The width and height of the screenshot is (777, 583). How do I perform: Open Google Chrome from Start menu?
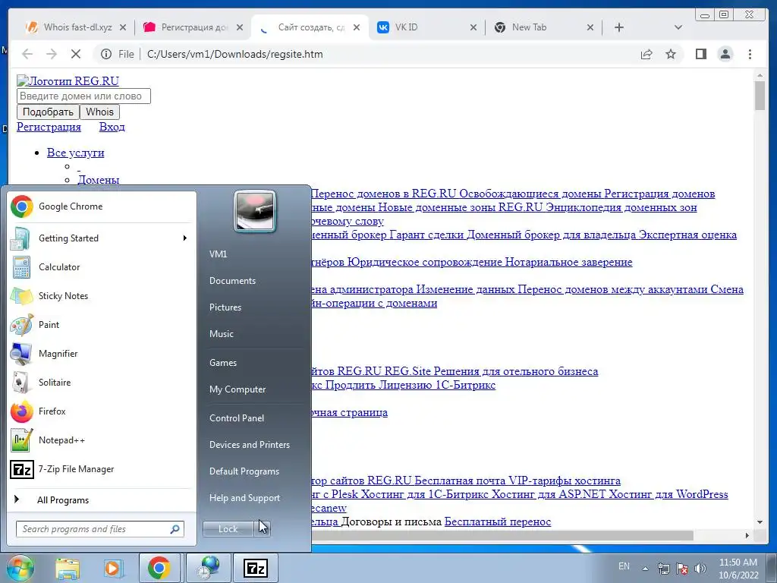coord(102,206)
